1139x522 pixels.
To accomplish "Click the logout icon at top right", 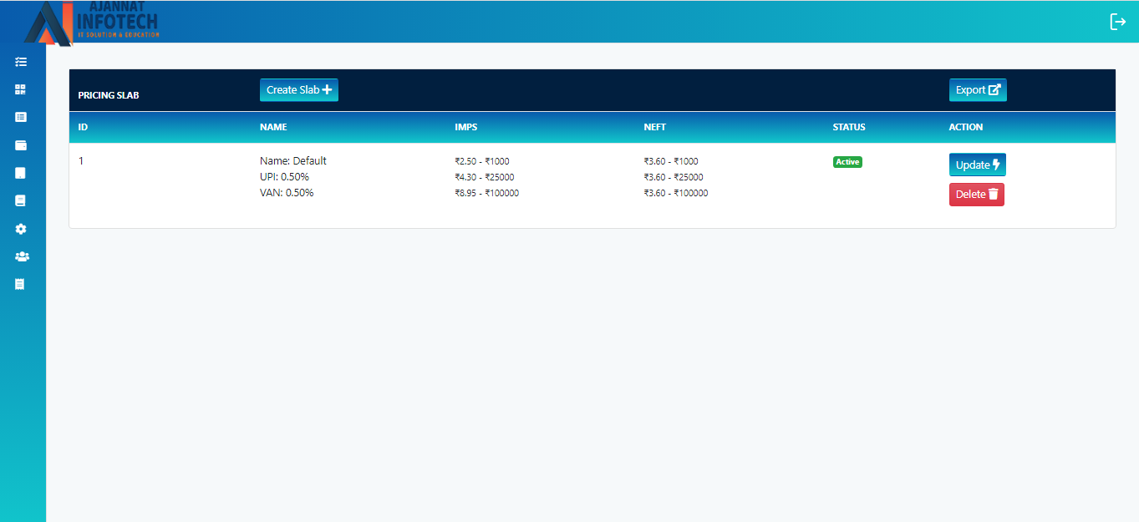I will [1117, 22].
